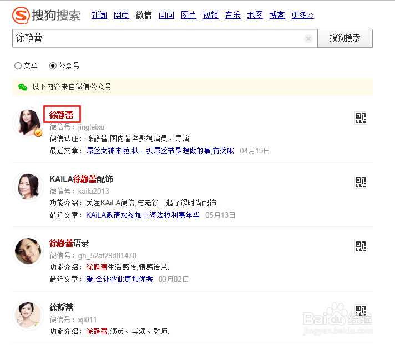Viewport: 395px width, 345px height.
Task: Open the 徐静蕾语录 account title
Action: pyautogui.click(x=69, y=243)
